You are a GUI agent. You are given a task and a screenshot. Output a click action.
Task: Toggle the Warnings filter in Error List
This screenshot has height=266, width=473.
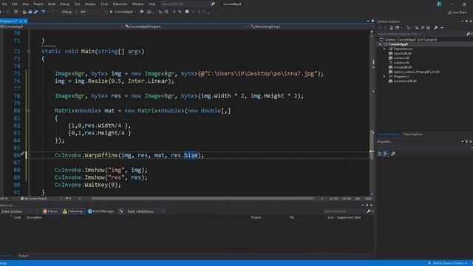(x=73, y=211)
